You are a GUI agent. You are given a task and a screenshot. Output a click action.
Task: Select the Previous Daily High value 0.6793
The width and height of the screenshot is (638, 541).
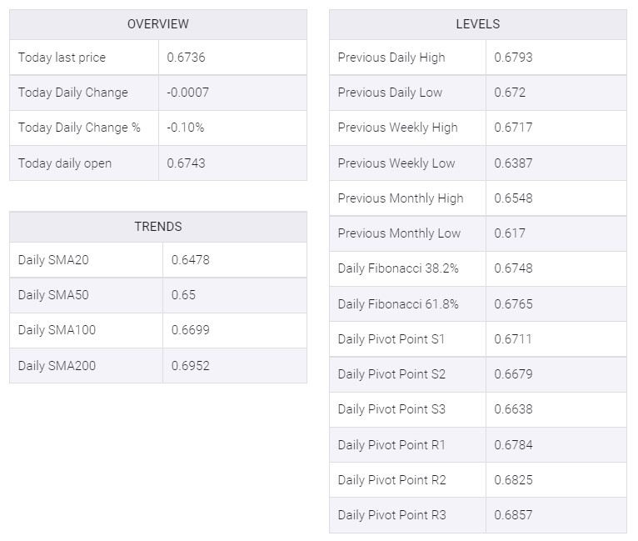coord(513,58)
